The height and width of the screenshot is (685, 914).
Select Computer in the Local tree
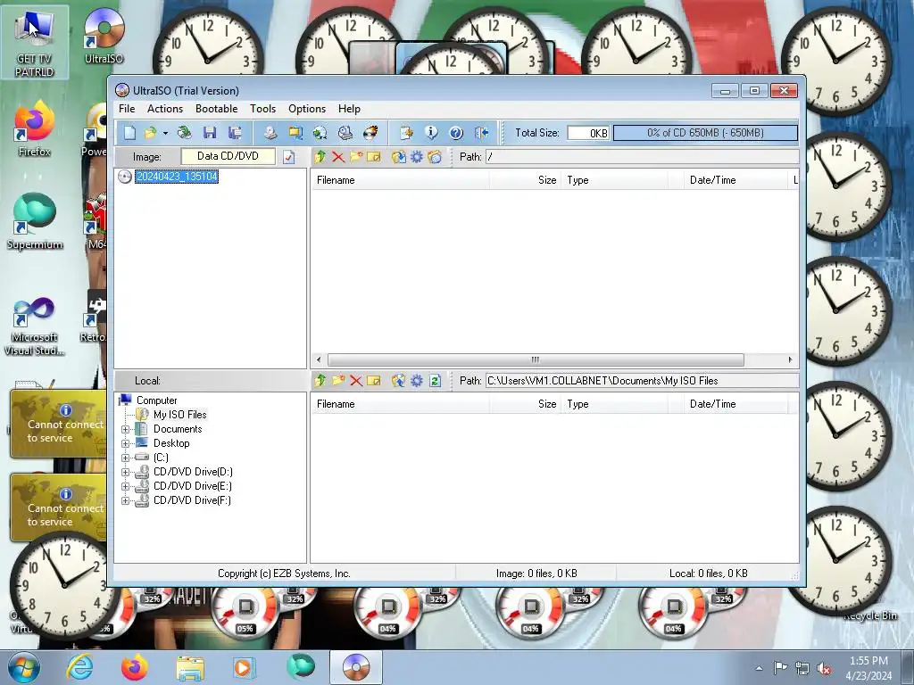pos(156,400)
